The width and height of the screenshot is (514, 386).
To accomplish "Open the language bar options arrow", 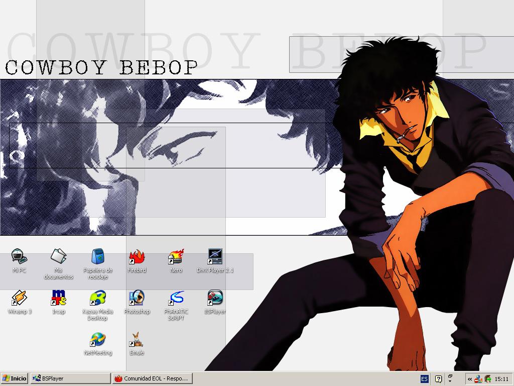I will tap(450, 381).
